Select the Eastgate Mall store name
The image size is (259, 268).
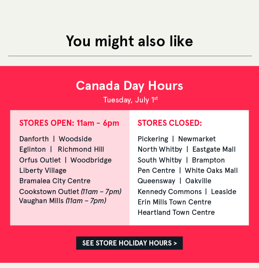tap(214, 149)
